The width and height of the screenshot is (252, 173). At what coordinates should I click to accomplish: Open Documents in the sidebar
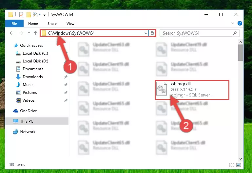tap(33, 69)
